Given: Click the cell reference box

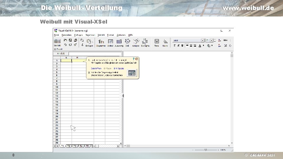Looking at the screenshot, I should [61, 54].
